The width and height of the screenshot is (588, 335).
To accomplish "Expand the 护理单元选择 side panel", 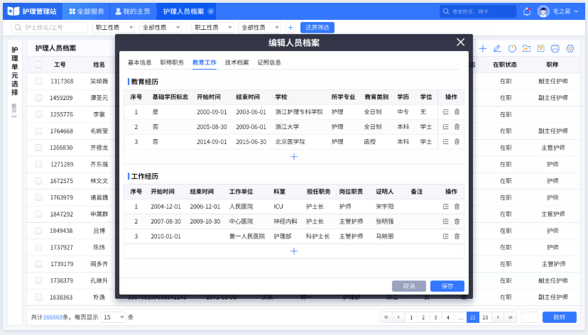I will click(14, 111).
